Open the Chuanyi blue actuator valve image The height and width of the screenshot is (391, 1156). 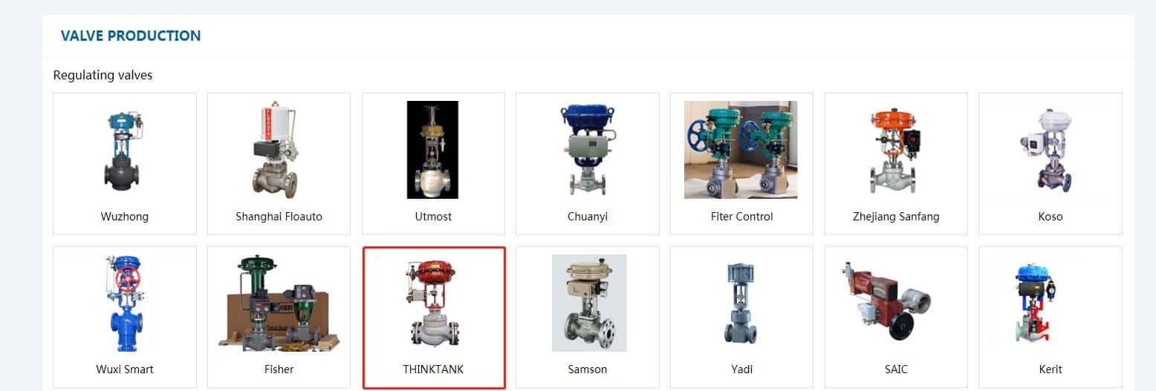coord(587,150)
